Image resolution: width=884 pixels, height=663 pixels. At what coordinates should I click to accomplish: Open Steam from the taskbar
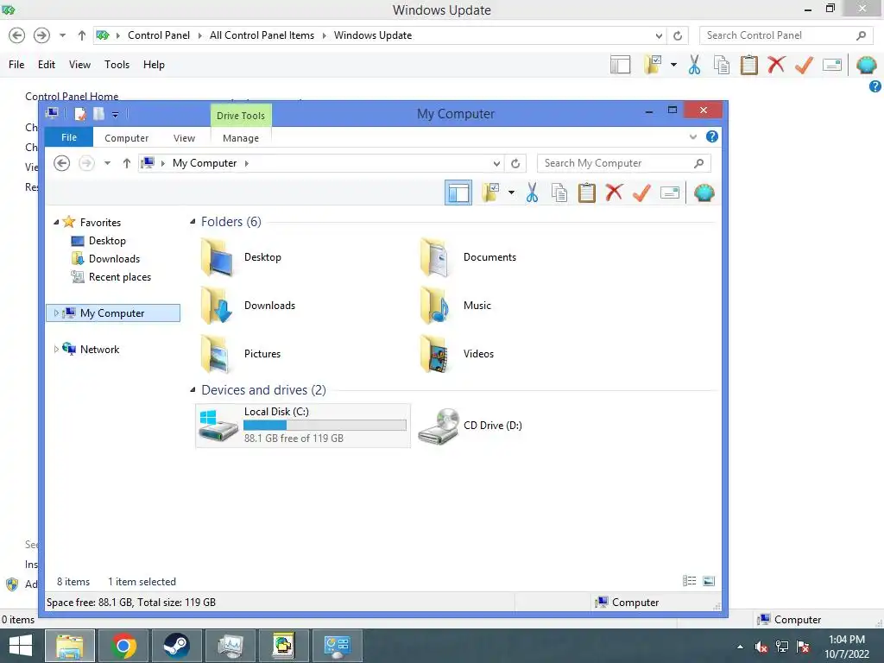pos(176,646)
